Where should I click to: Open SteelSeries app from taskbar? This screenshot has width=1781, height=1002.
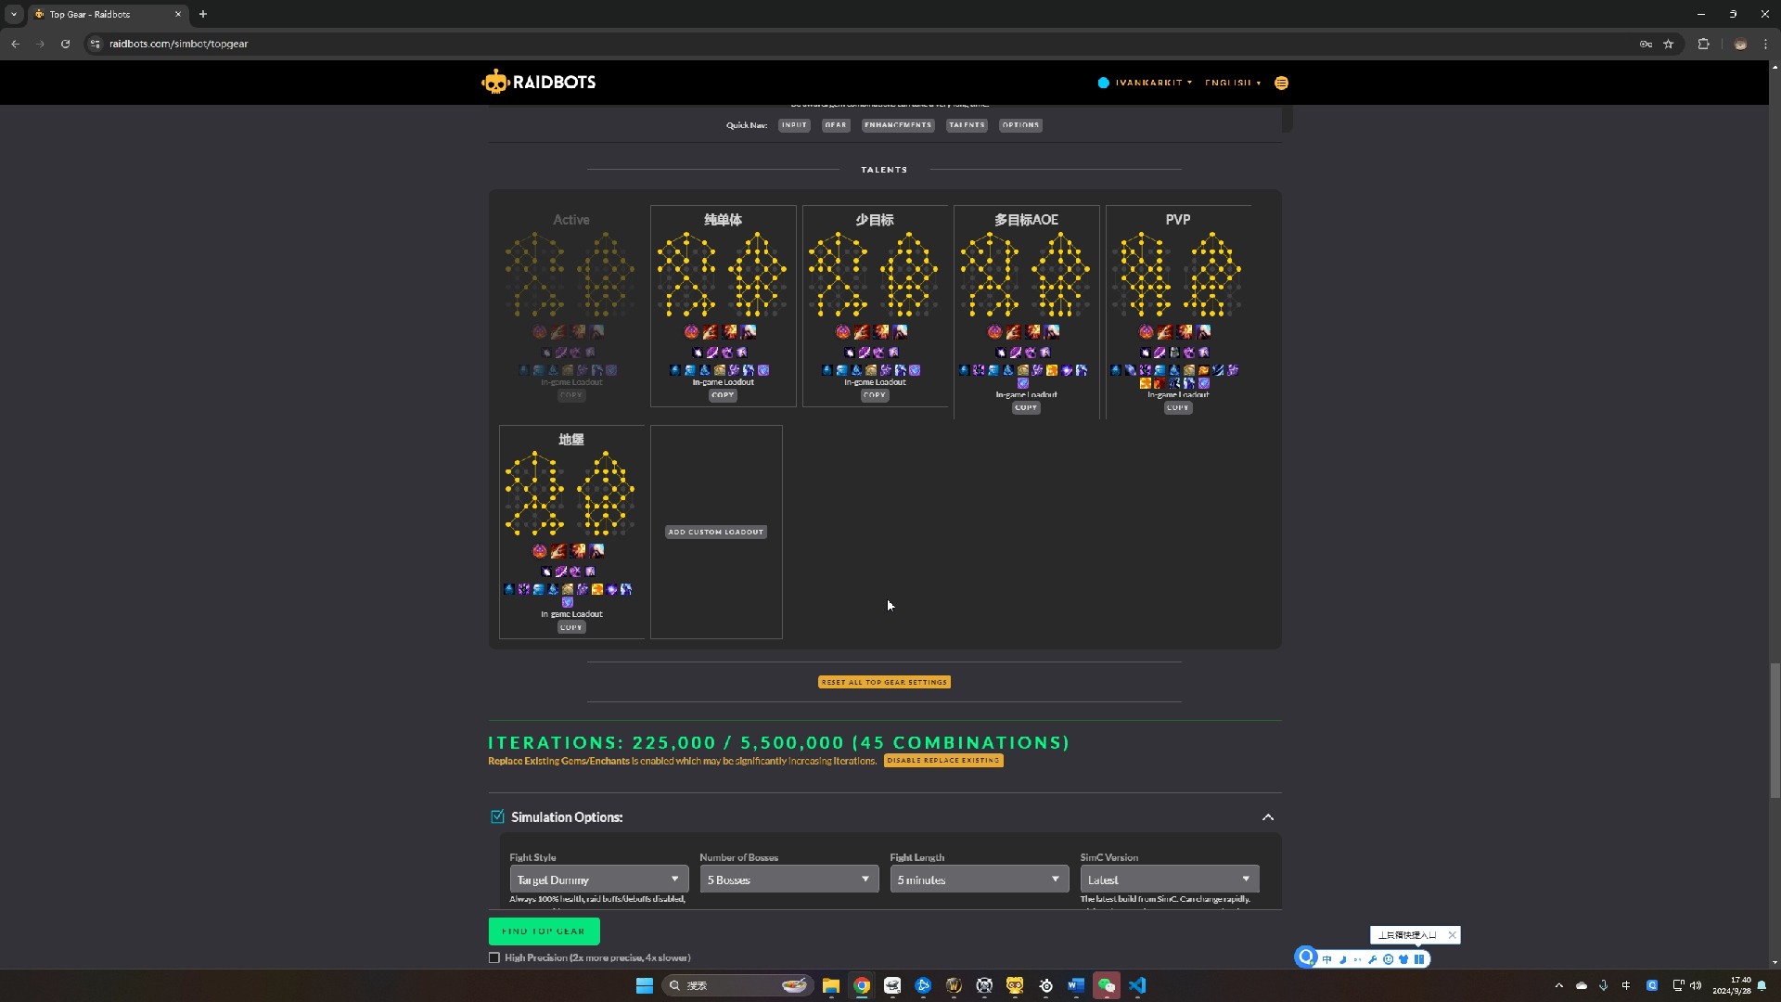click(x=1045, y=985)
